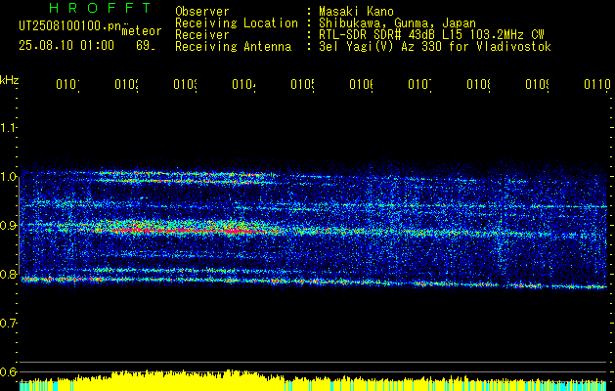
Task: Click the 1.1 frequency axis label
Action: point(9,128)
